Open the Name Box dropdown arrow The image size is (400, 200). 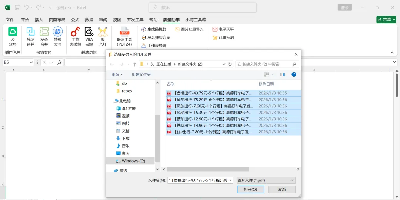click(31, 62)
